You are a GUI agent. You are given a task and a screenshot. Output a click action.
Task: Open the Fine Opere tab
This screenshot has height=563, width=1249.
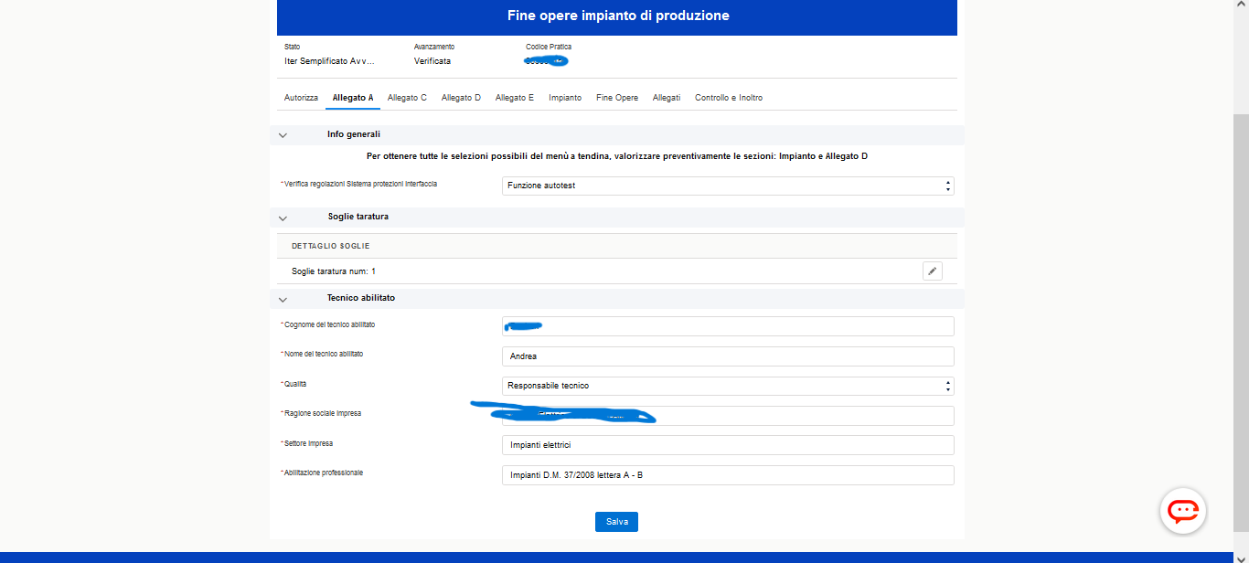click(x=617, y=98)
